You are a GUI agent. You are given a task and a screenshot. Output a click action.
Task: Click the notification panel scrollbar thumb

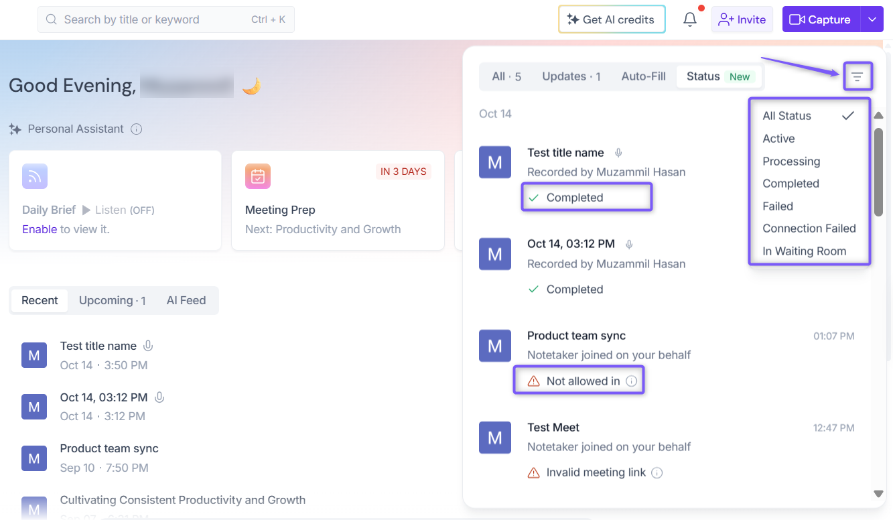878,172
